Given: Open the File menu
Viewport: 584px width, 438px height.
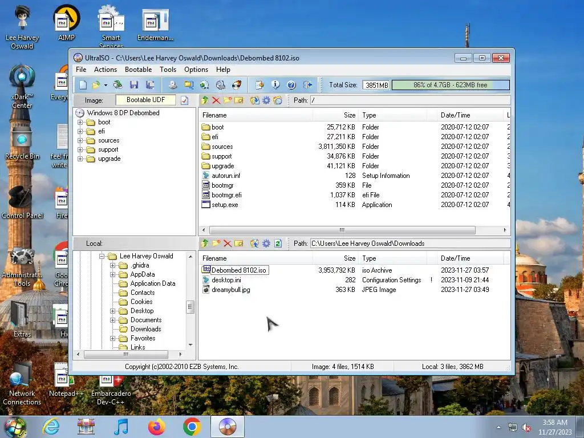Looking at the screenshot, I should coord(81,70).
